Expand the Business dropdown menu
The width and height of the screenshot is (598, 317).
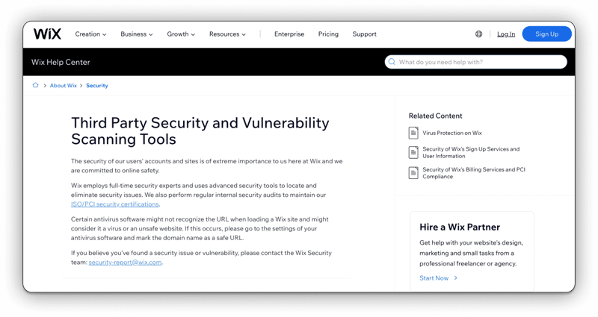(x=137, y=34)
